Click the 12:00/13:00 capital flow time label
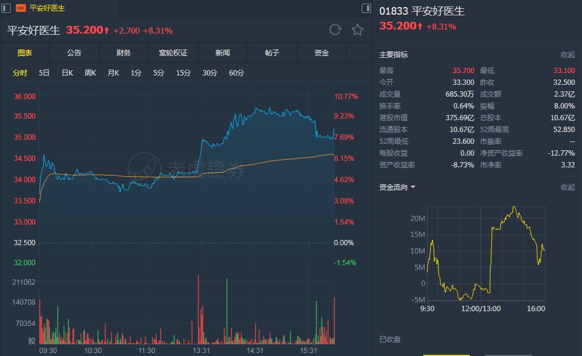582x356 pixels. tap(481, 309)
